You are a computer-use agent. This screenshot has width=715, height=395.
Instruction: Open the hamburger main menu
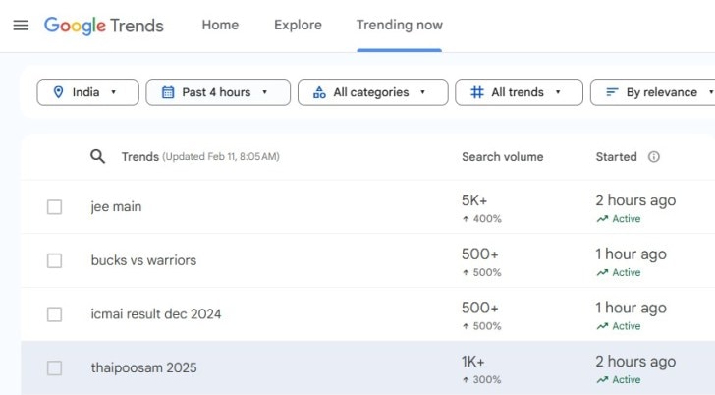click(21, 26)
